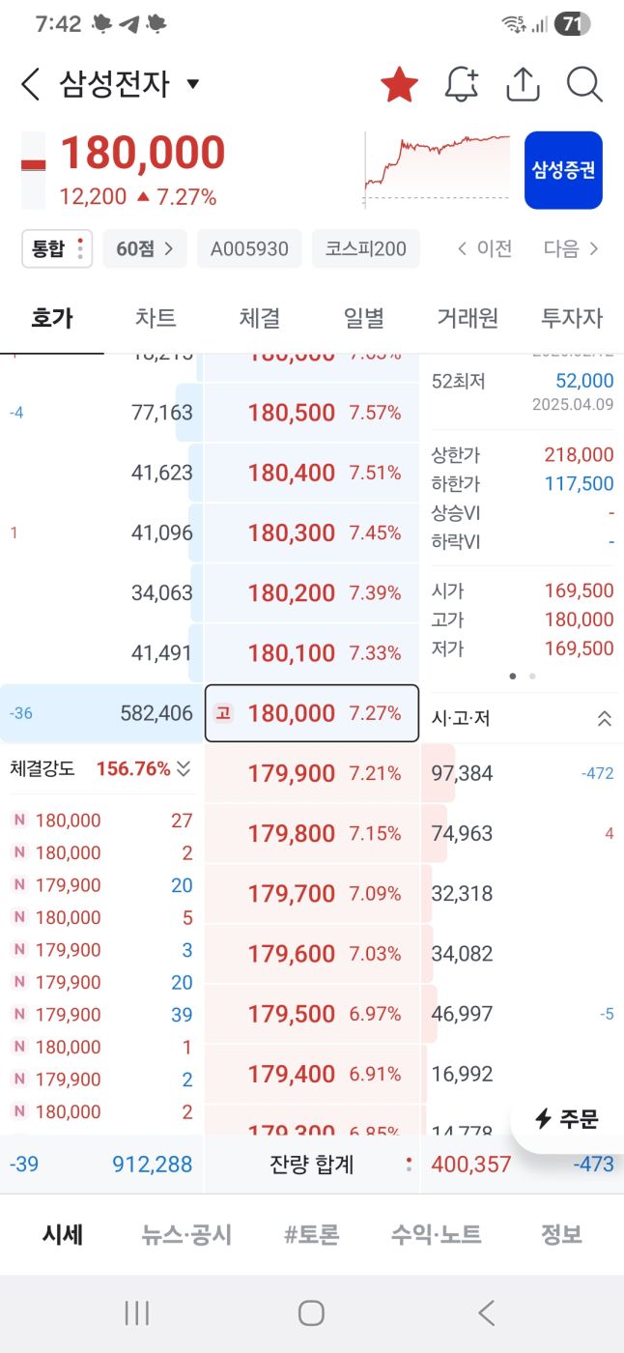The height and width of the screenshot is (1353, 624).
Task: Switch to the 차트 tab
Action: 156,317
